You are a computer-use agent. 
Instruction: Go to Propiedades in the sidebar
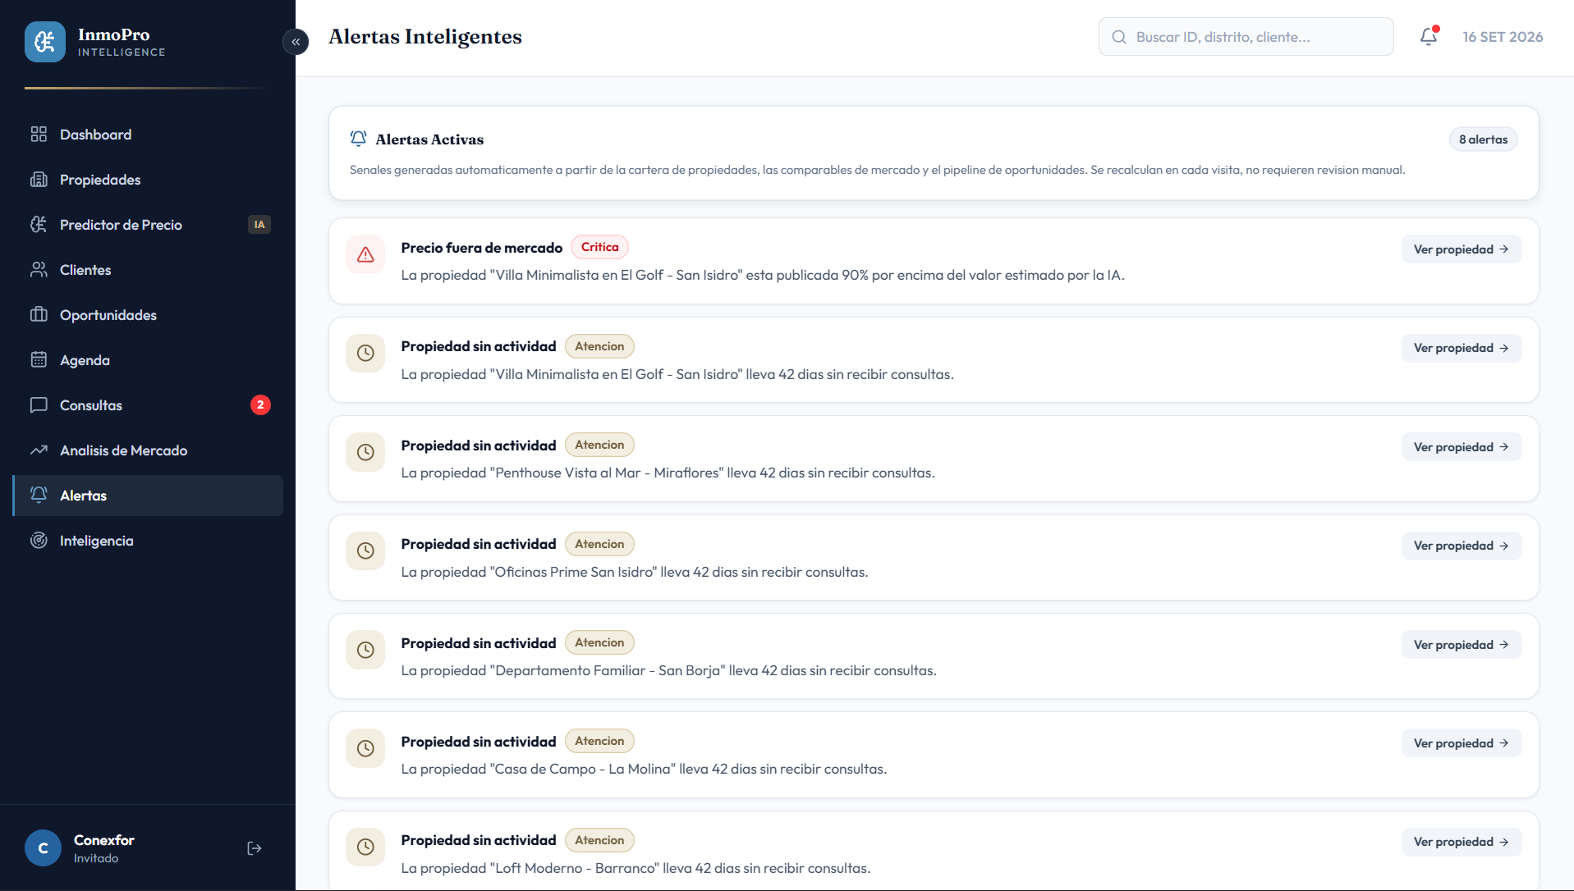148,180
